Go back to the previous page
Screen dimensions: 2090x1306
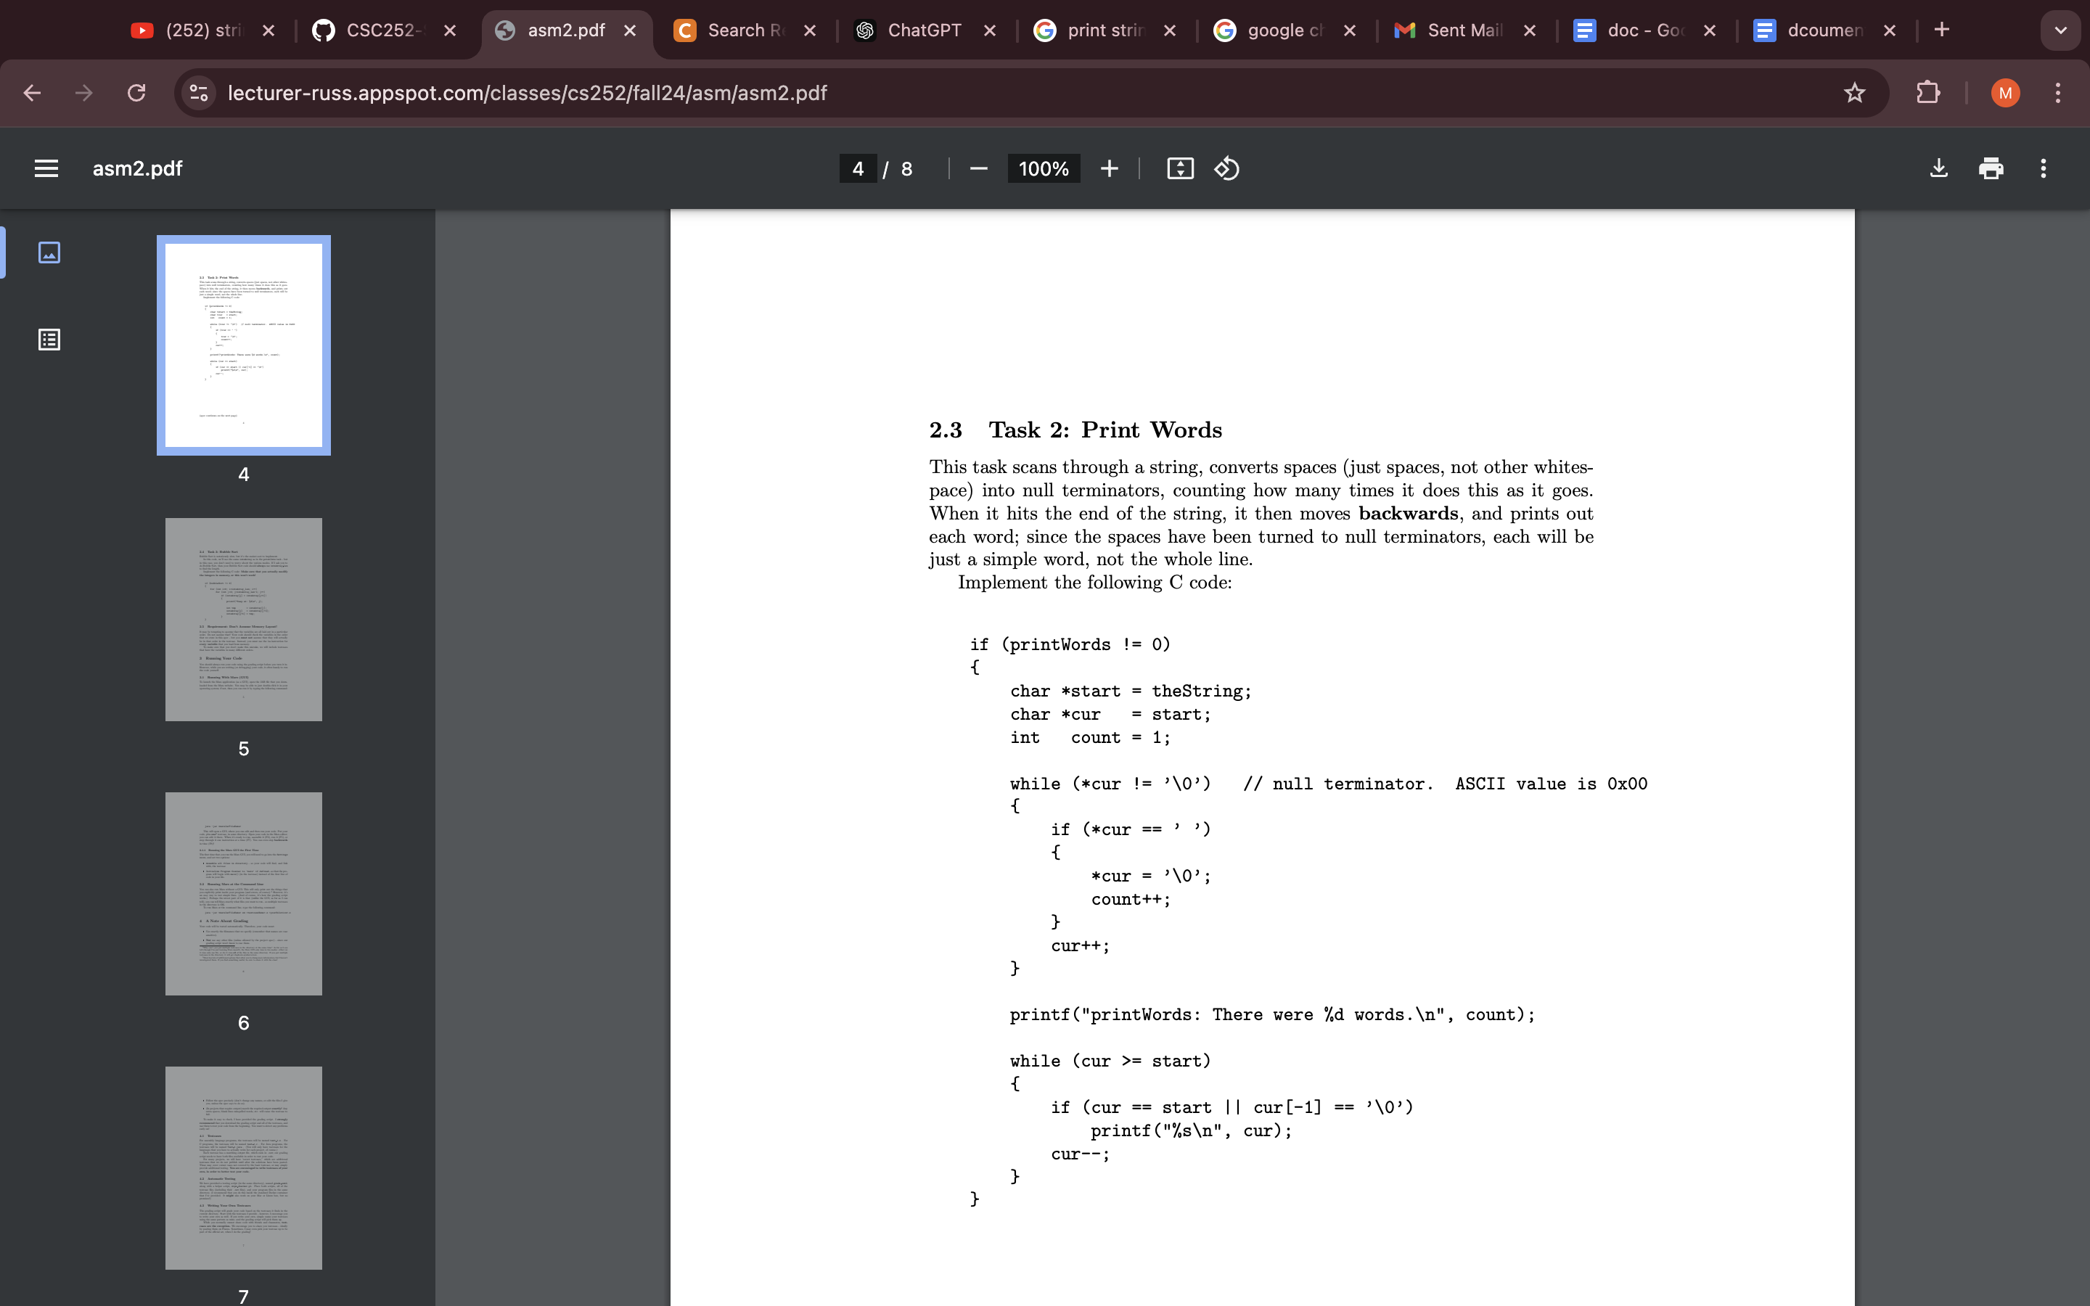click(x=32, y=92)
